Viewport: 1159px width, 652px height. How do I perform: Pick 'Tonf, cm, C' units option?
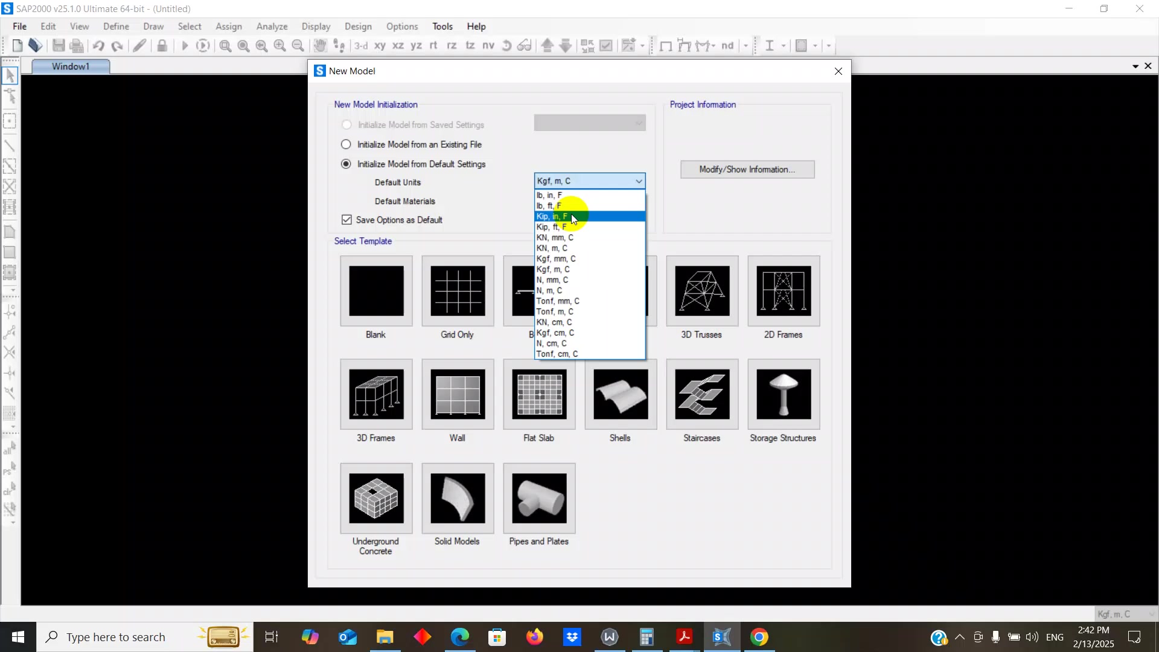tap(590, 354)
